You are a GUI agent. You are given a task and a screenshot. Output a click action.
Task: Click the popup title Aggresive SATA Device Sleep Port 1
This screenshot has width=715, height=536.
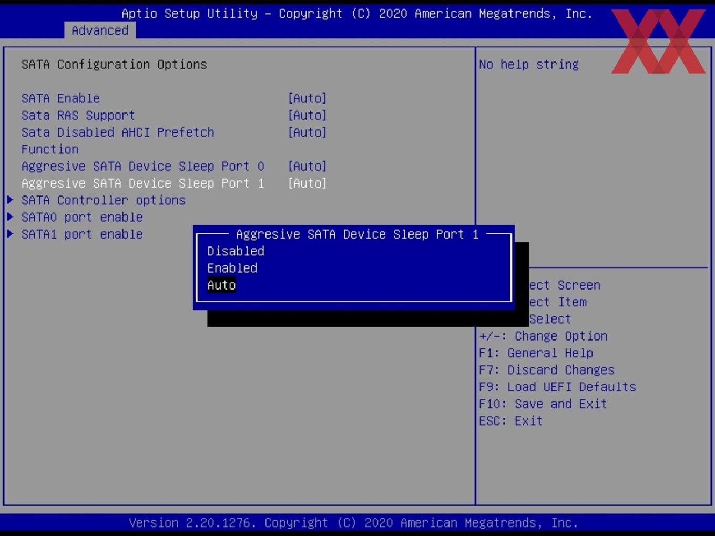(x=357, y=234)
